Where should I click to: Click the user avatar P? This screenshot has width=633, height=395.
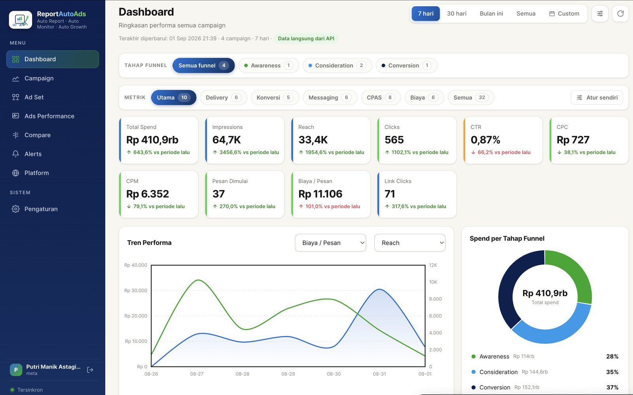click(16, 370)
